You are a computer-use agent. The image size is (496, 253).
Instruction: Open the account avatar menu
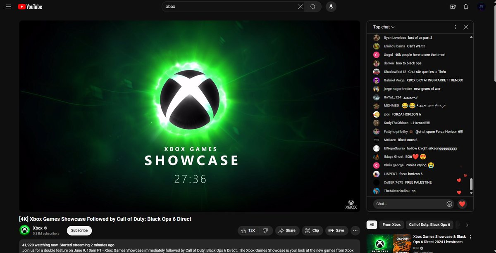(x=481, y=7)
